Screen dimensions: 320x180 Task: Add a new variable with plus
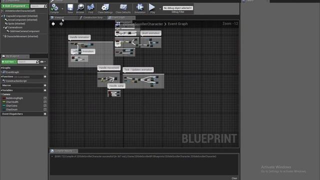coord(45,90)
